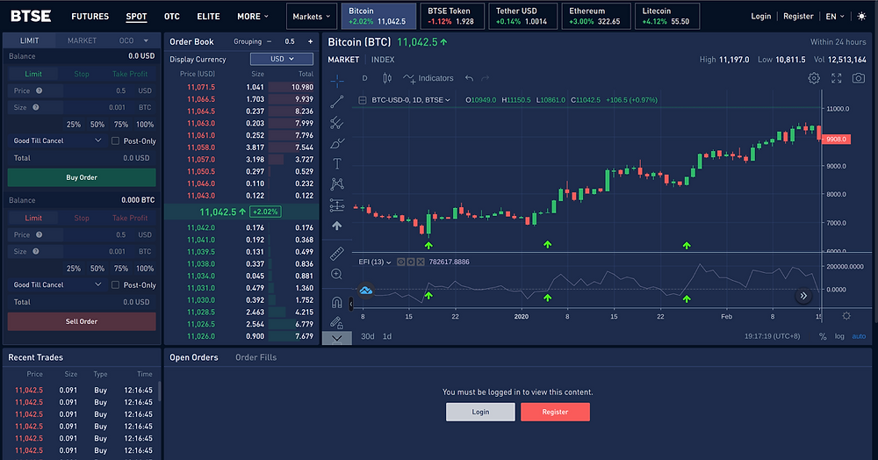878x460 pixels.
Task: Switch to the INDEX chart tab
Action: [x=383, y=60]
